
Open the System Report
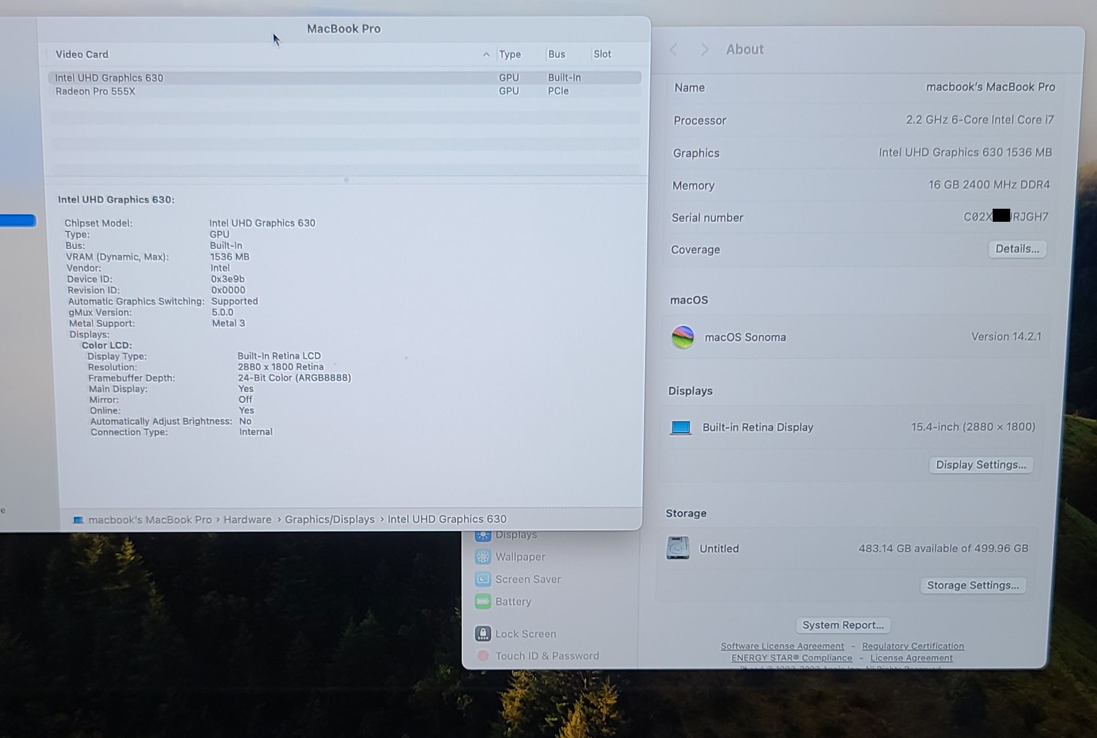click(842, 625)
